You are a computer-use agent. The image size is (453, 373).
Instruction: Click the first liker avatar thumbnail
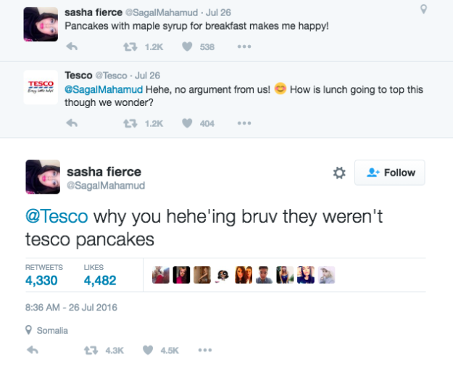coord(160,275)
